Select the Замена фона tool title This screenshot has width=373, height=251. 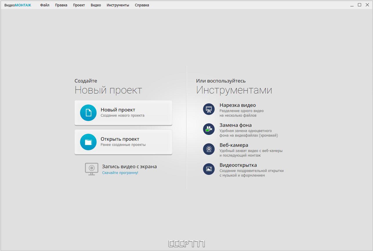click(236, 125)
